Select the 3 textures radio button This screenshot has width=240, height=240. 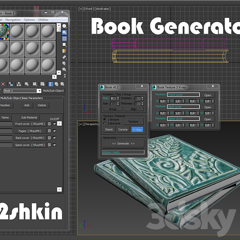click(x=105, y=123)
